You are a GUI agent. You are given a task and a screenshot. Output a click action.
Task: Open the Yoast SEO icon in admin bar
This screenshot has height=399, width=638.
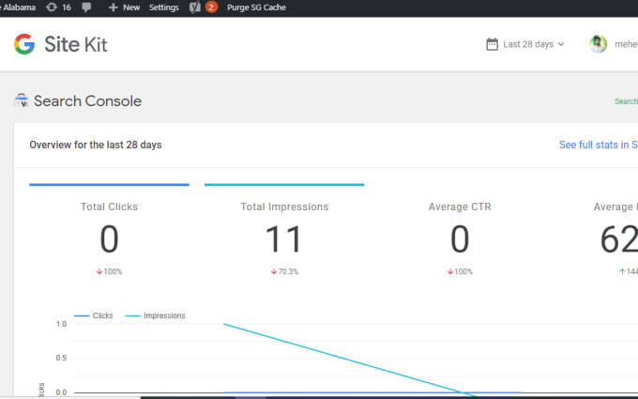click(195, 8)
